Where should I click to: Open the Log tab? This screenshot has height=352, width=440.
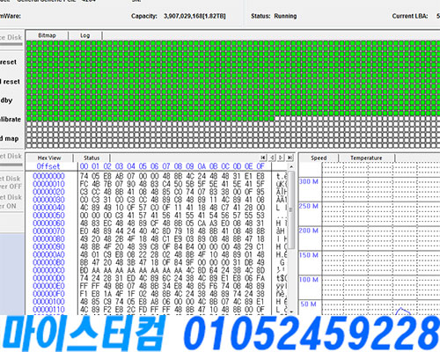click(x=85, y=35)
